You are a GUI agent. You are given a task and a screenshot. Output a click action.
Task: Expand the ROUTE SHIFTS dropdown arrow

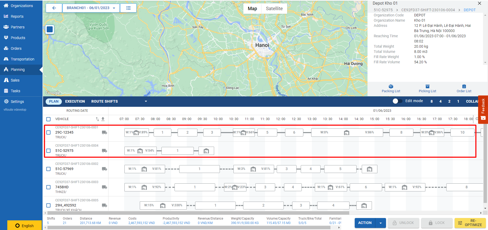(146, 101)
